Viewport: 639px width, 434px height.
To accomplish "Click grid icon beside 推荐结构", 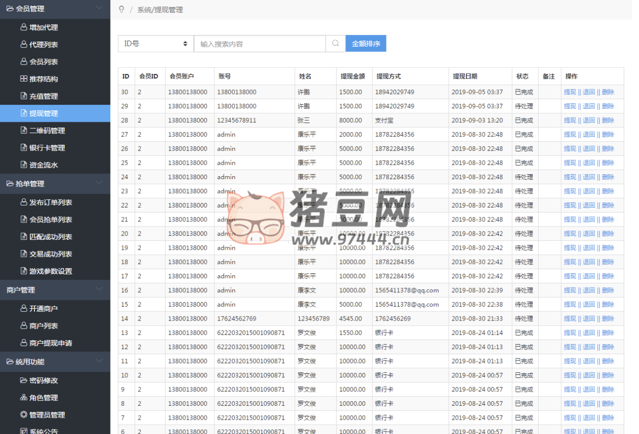I will pos(24,79).
